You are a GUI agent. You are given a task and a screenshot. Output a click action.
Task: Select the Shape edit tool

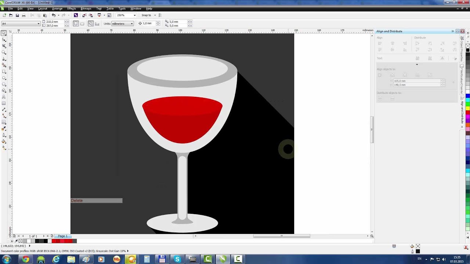pos(4,40)
